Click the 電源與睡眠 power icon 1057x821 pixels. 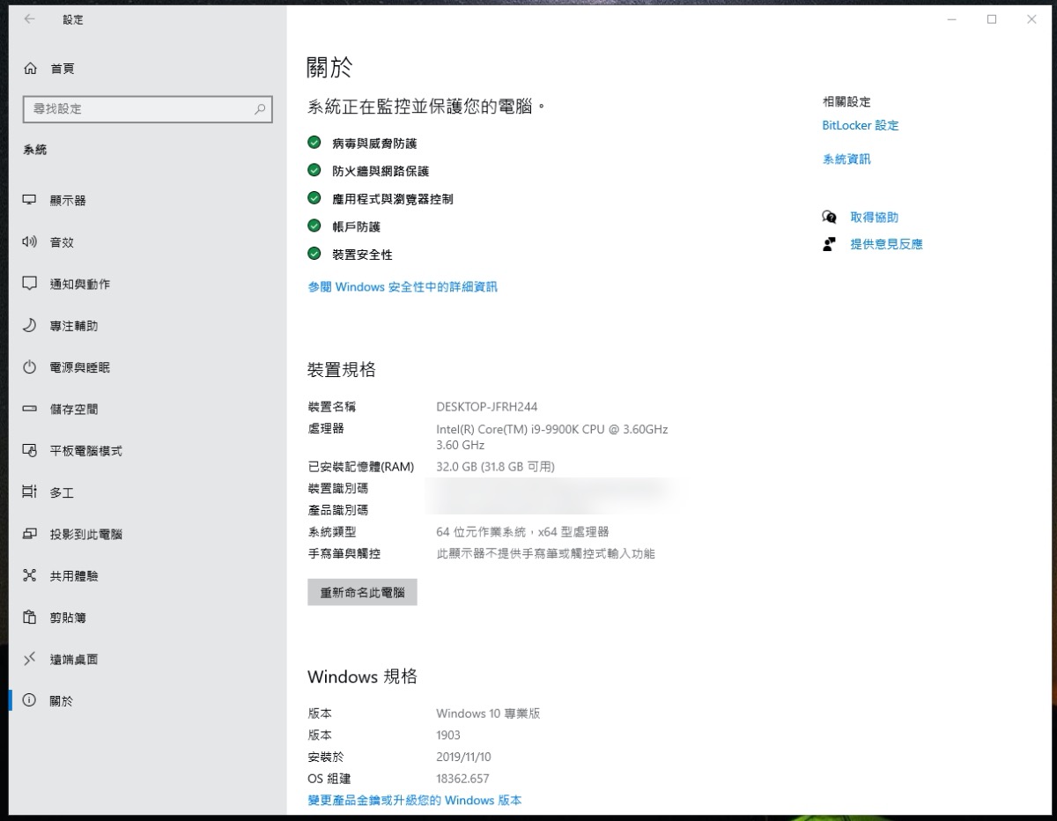coord(30,367)
